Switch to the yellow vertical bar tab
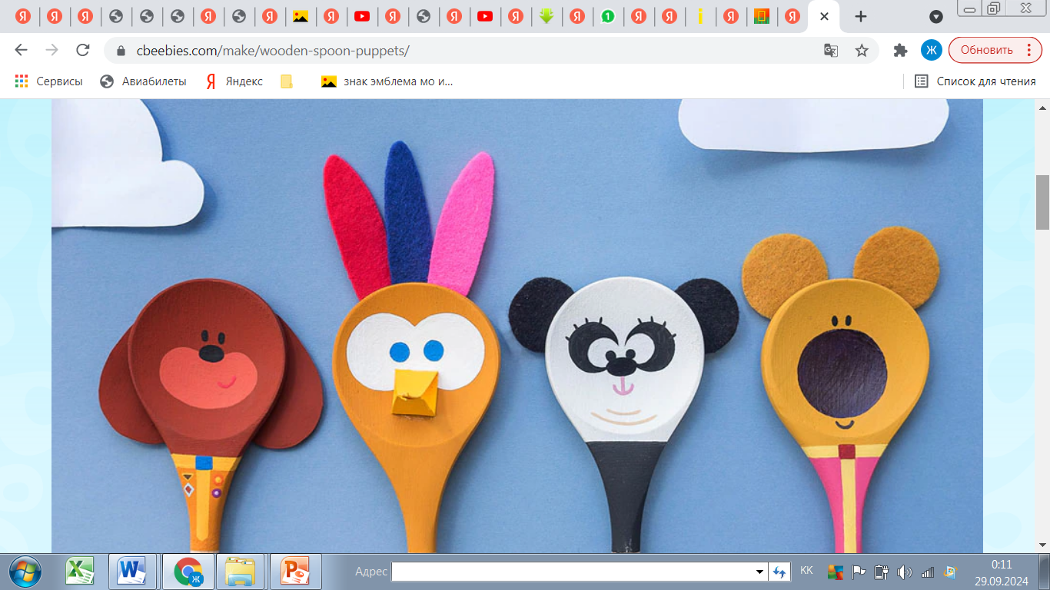This screenshot has width=1050, height=590. [700, 16]
